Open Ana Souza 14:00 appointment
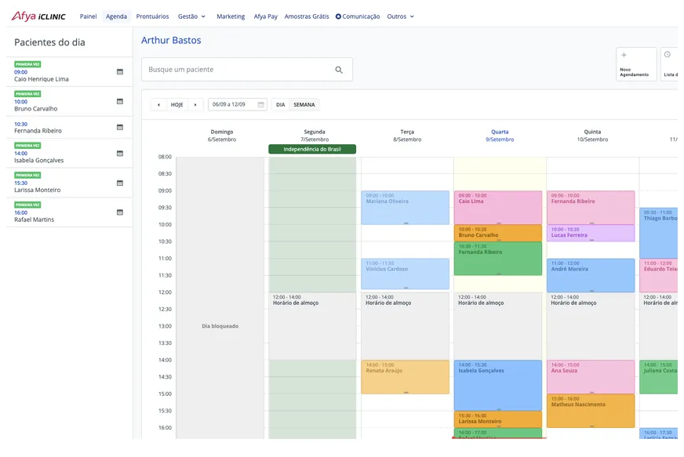684x457 pixels. tap(591, 377)
